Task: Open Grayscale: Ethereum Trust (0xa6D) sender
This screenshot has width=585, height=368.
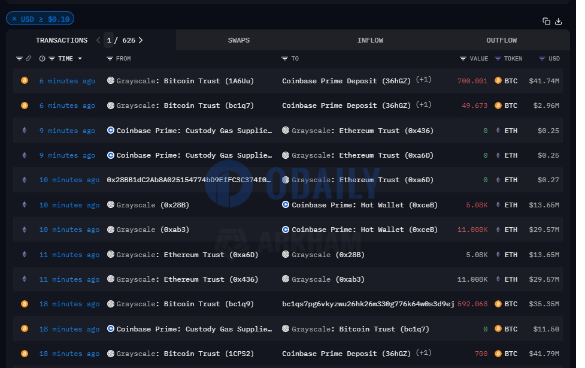Action: [187, 255]
